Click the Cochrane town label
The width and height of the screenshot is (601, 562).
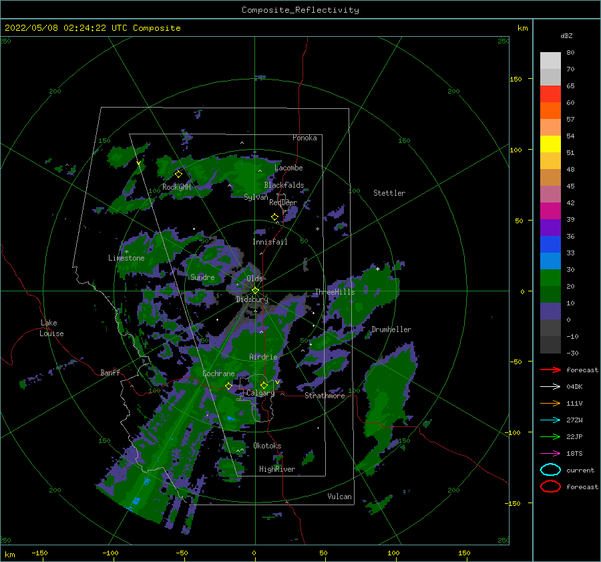point(218,374)
